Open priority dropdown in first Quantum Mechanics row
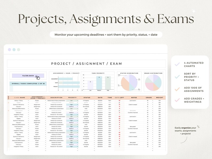This screenshot has width=212, height=159. tap(77, 105)
